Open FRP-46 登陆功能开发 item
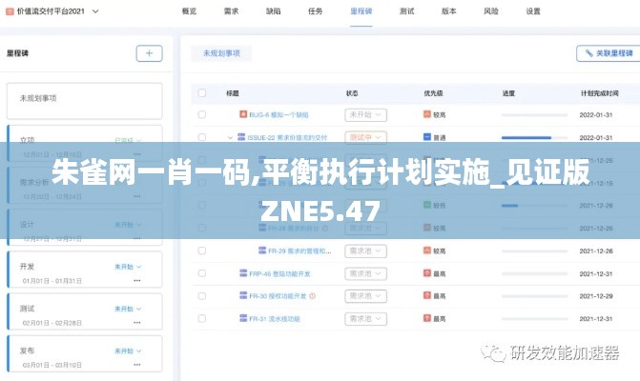Viewport: 640px width, 381px height. point(280,273)
